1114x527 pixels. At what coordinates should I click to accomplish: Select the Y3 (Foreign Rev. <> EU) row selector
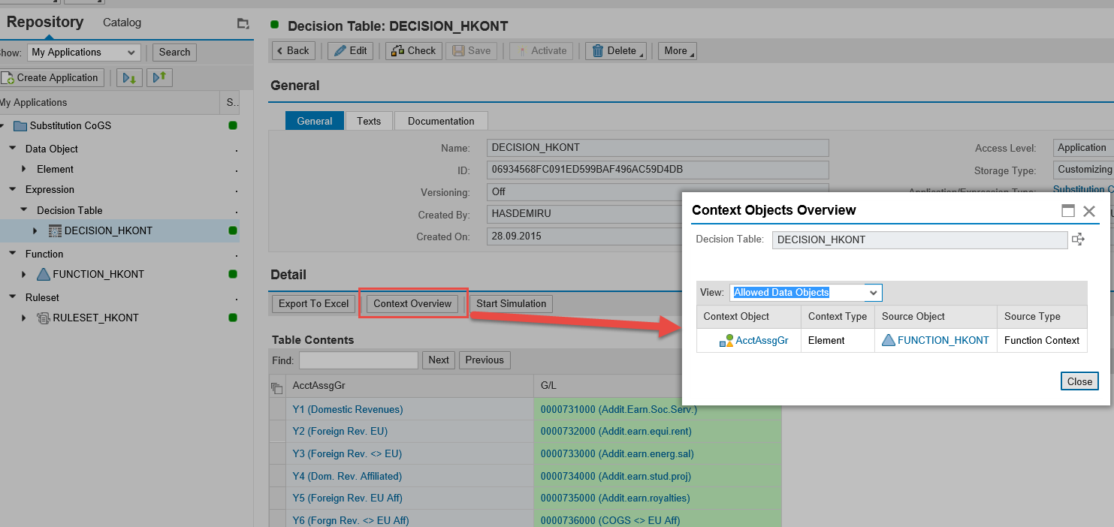point(276,453)
